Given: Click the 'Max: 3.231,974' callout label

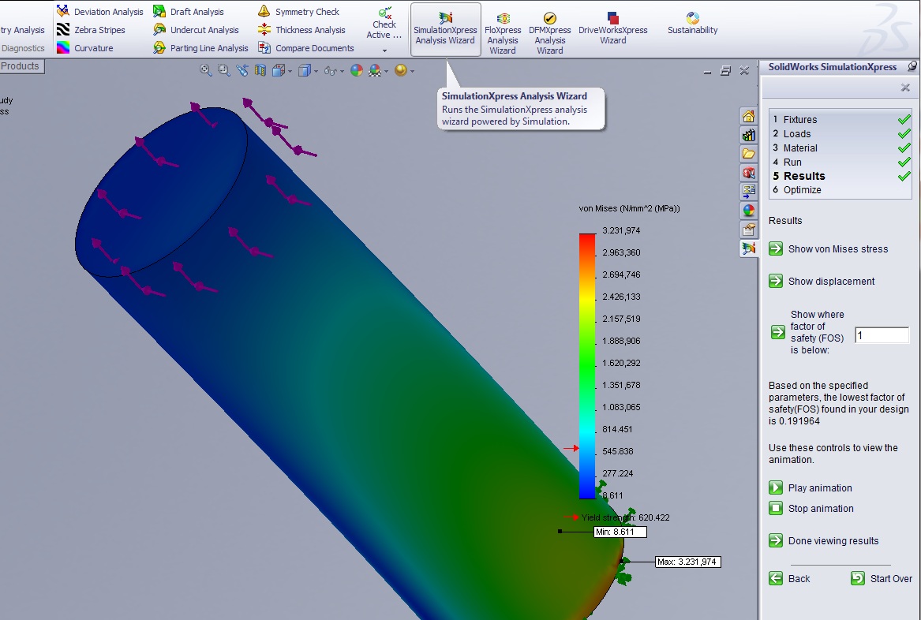Looking at the screenshot, I should coord(688,562).
